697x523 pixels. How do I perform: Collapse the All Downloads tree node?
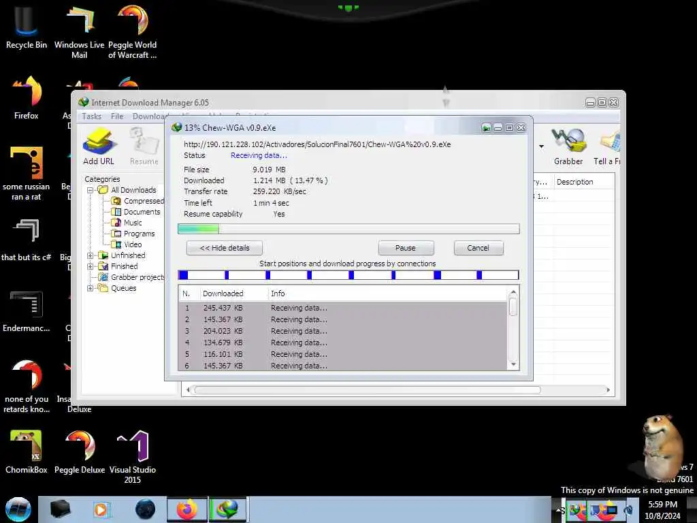(91, 190)
